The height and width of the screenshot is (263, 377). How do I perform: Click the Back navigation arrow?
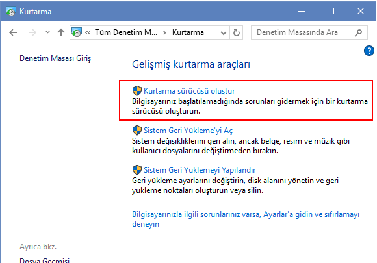point(13,32)
